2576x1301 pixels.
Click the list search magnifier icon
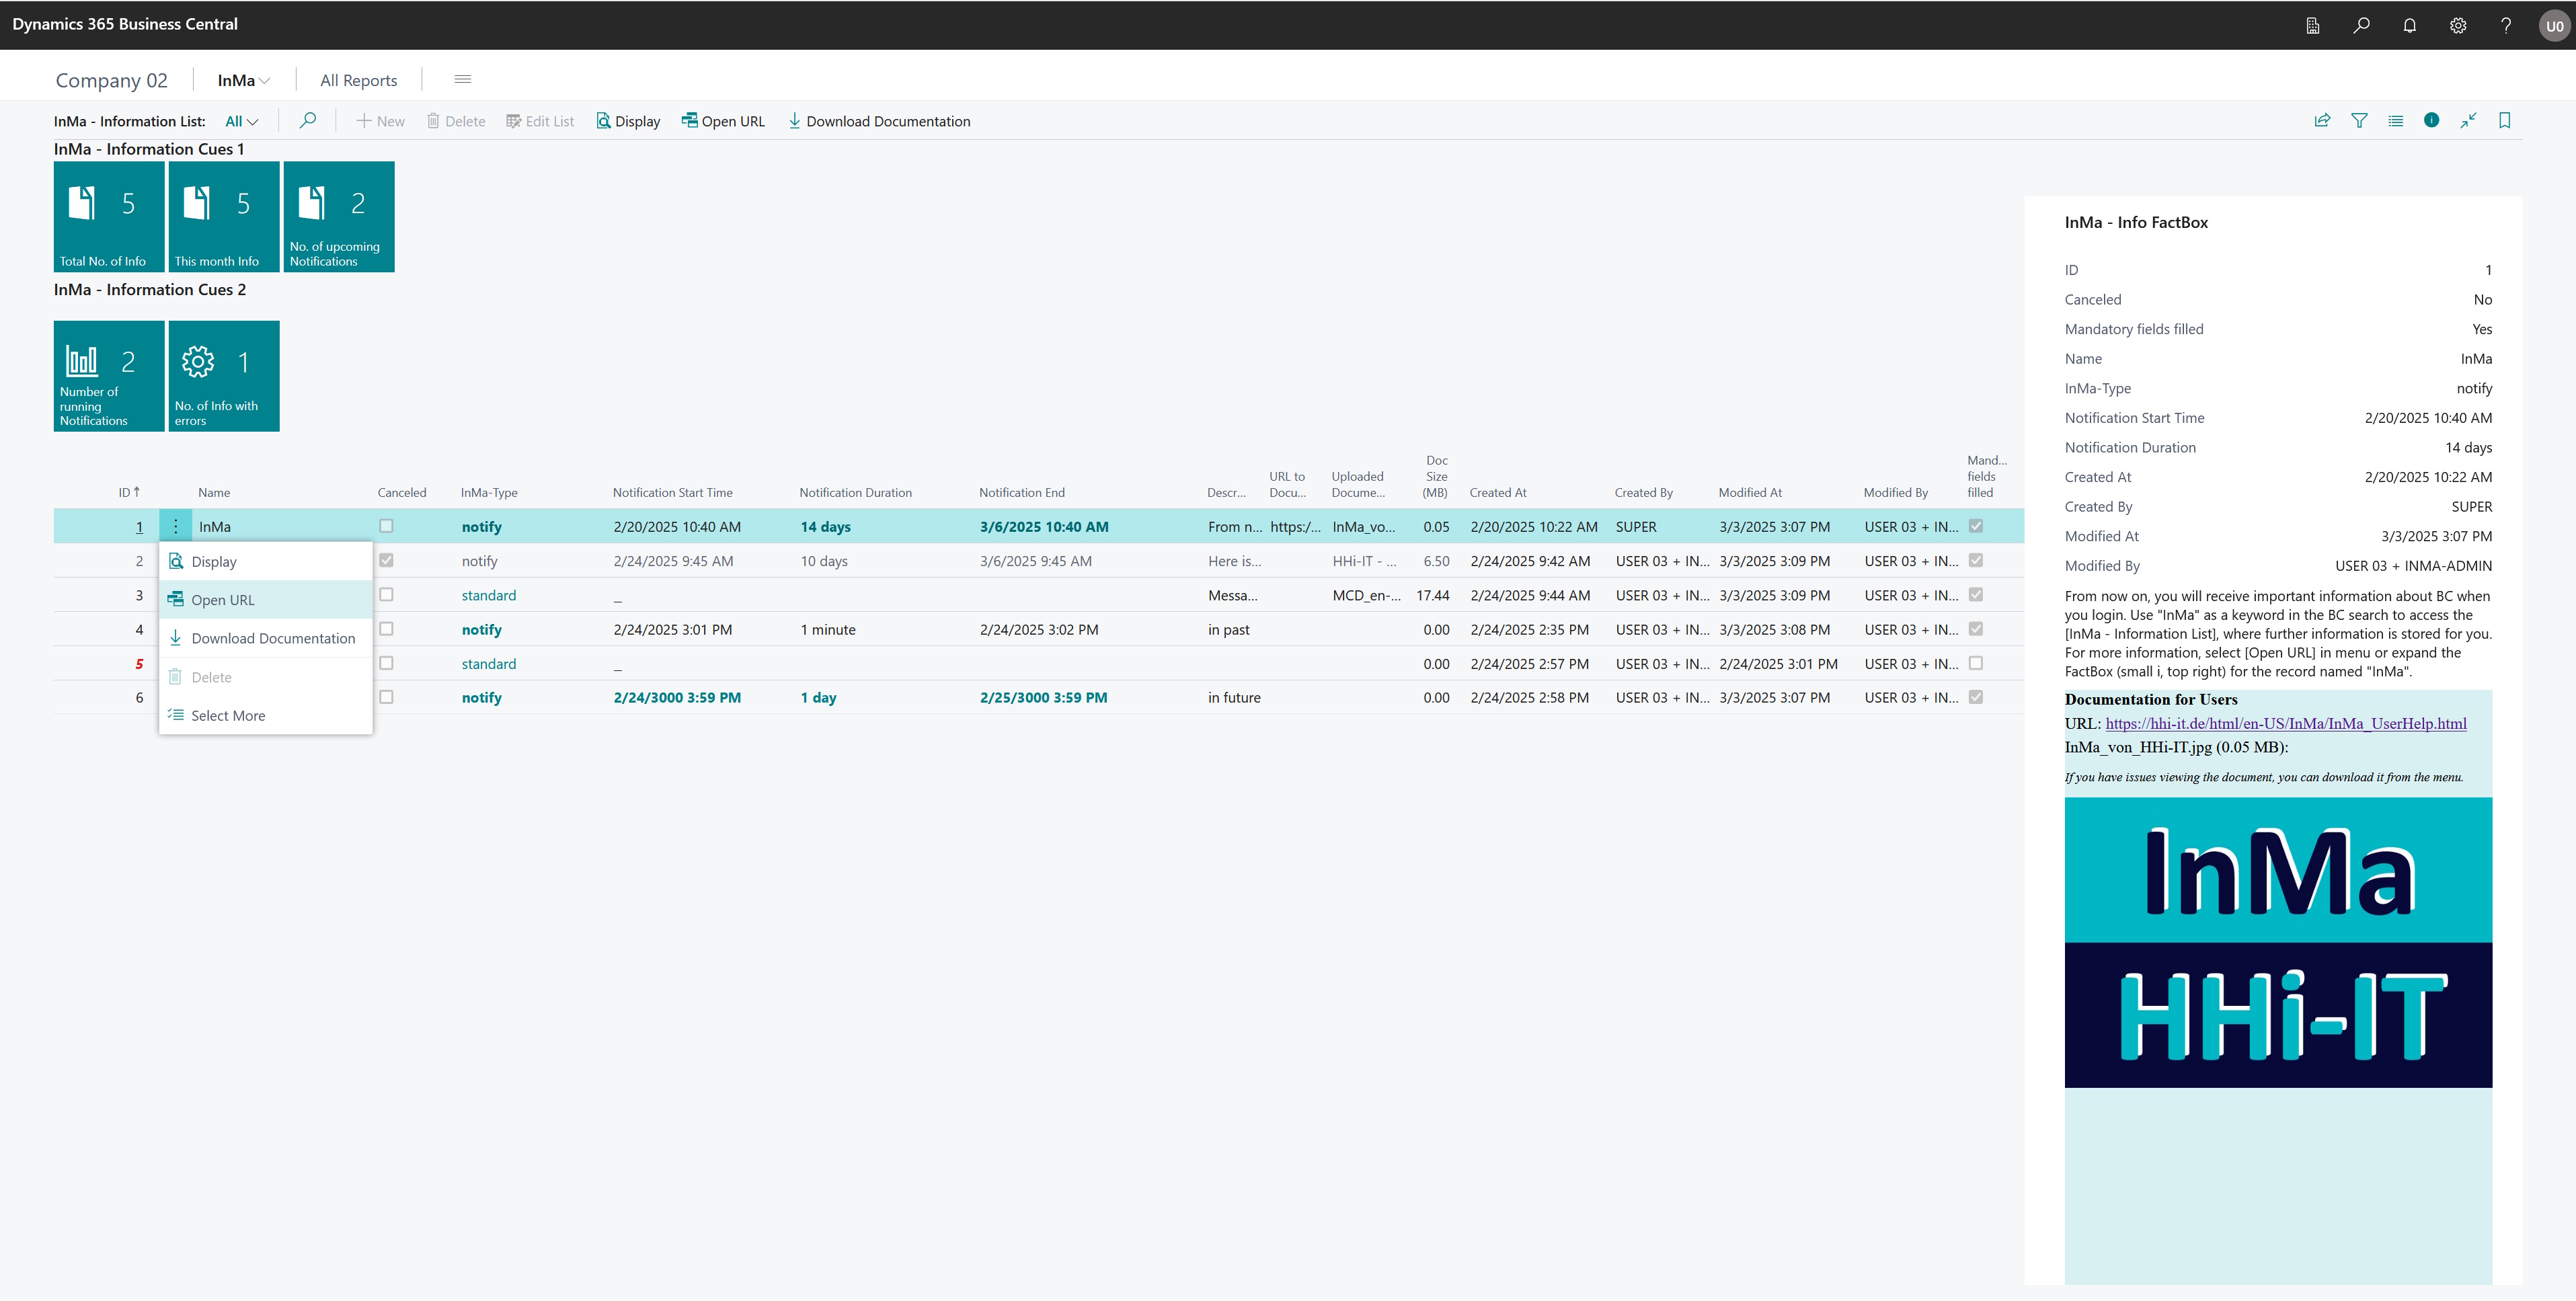coord(308,121)
